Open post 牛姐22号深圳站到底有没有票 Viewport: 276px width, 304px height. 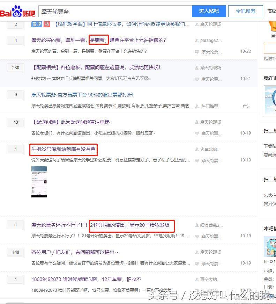64,149
